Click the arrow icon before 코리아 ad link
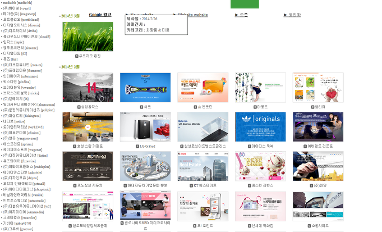The height and width of the screenshot is (232, 382). (x=286, y=15)
